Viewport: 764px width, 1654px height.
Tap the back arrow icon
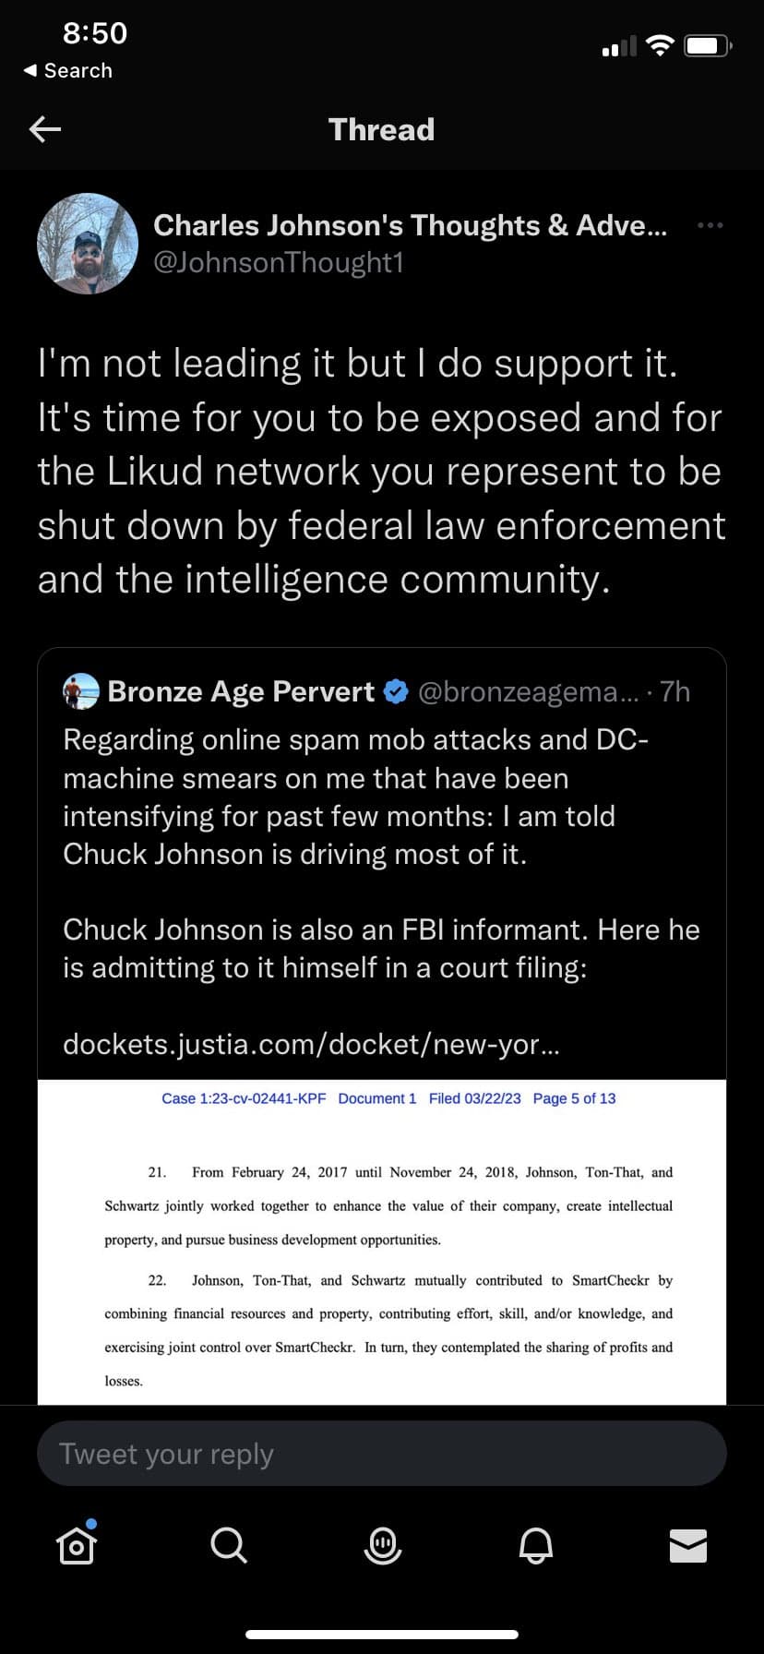click(45, 129)
